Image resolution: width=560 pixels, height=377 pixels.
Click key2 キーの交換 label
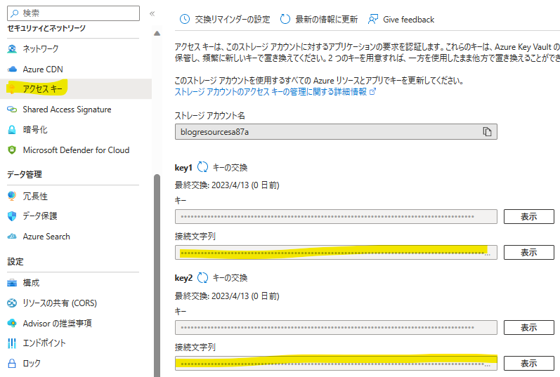pos(230,278)
